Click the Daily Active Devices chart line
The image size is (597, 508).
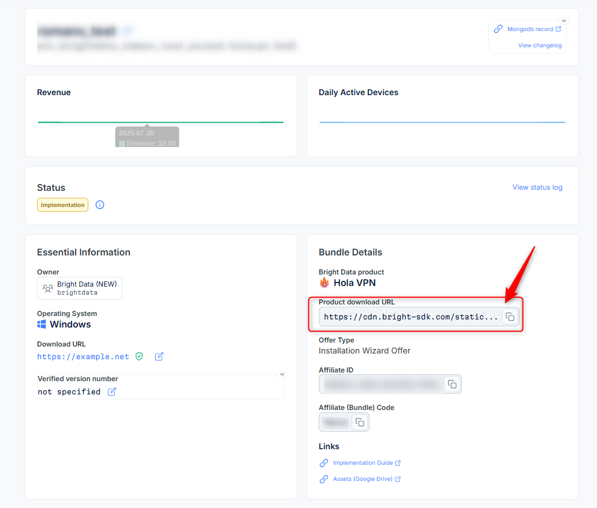442,122
